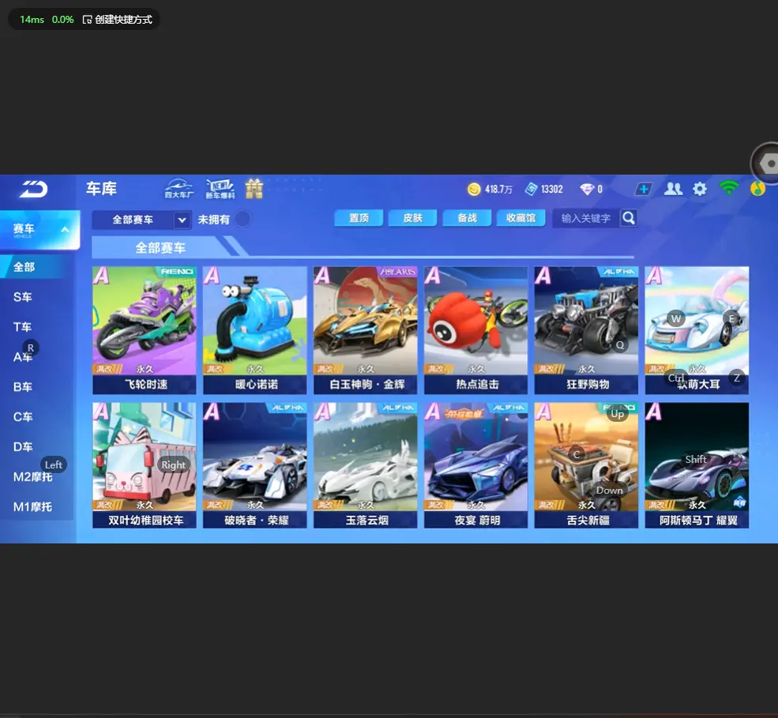Click the 置顶 button
The width and height of the screenshot is (778, 718).
[x=359, y=218]
